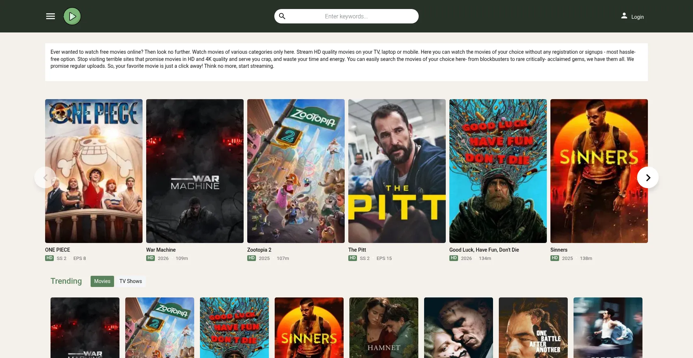Open the ONE PIECE poster
This screenshot has width=693, height=358.
tap(94, 171)
